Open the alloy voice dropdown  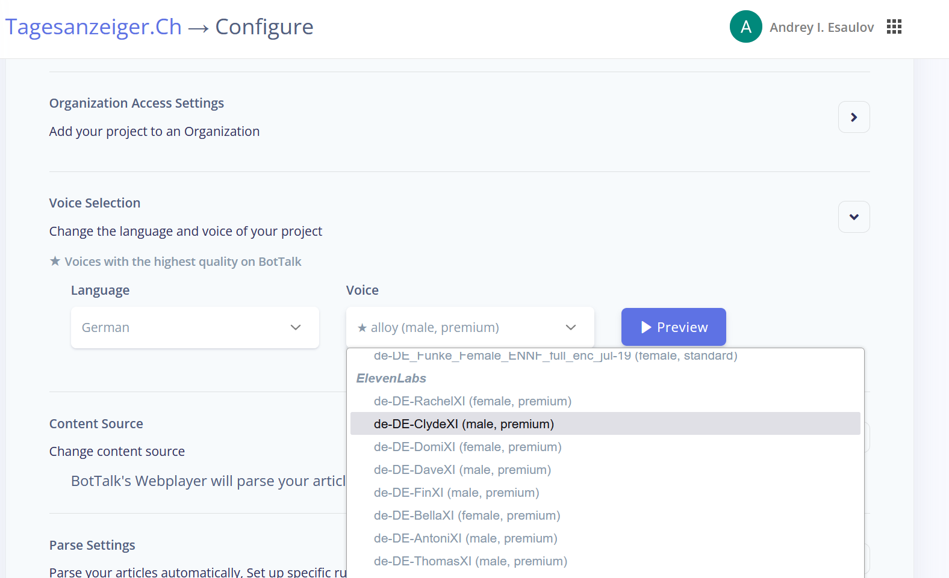coord(470,328)
